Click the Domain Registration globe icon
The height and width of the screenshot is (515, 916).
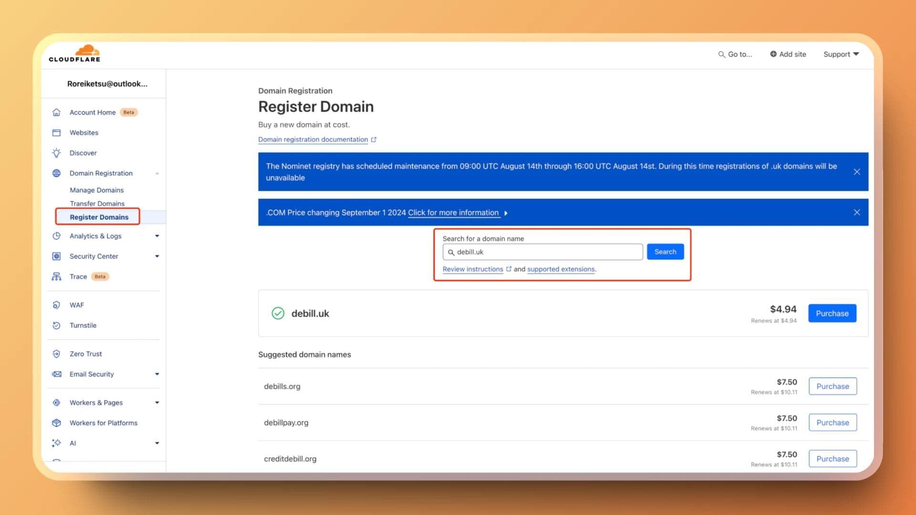[56, 173]
